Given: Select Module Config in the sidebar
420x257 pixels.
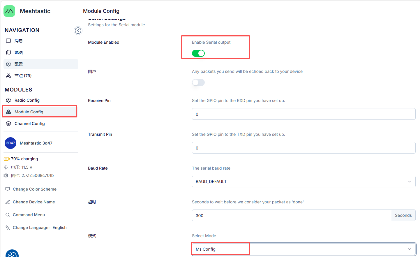Looking at the screenshot, I should coord(29,112).
